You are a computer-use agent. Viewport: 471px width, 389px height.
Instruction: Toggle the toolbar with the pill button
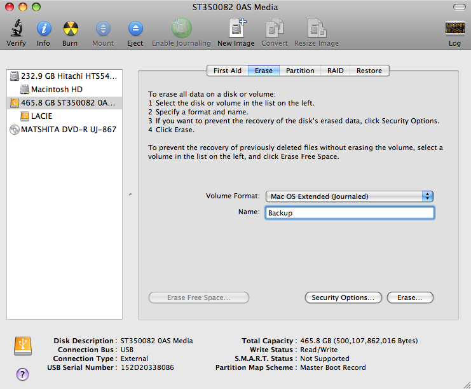[459, 7]
